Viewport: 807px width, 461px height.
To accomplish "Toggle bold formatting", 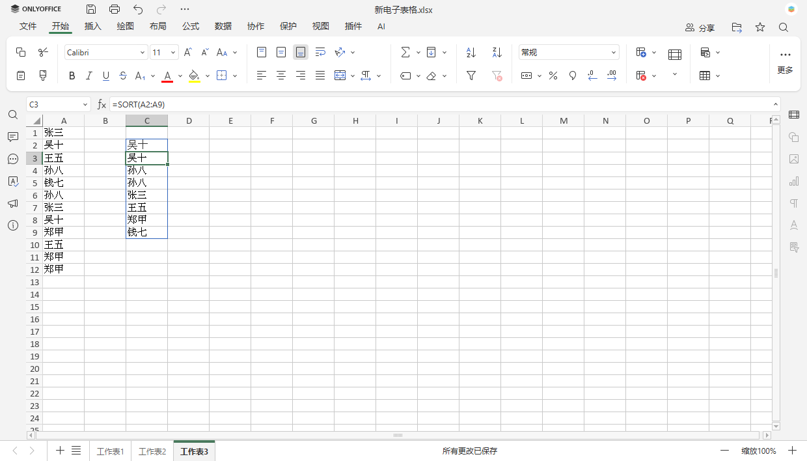I will click(x=72, y=76).
